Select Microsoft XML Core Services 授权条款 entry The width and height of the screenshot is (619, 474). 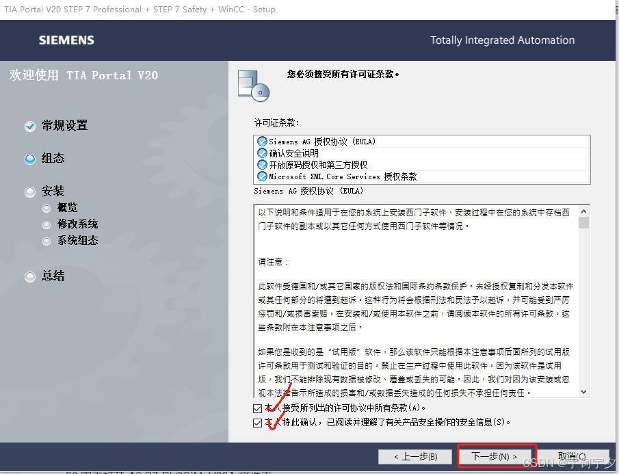coord(421,176)
